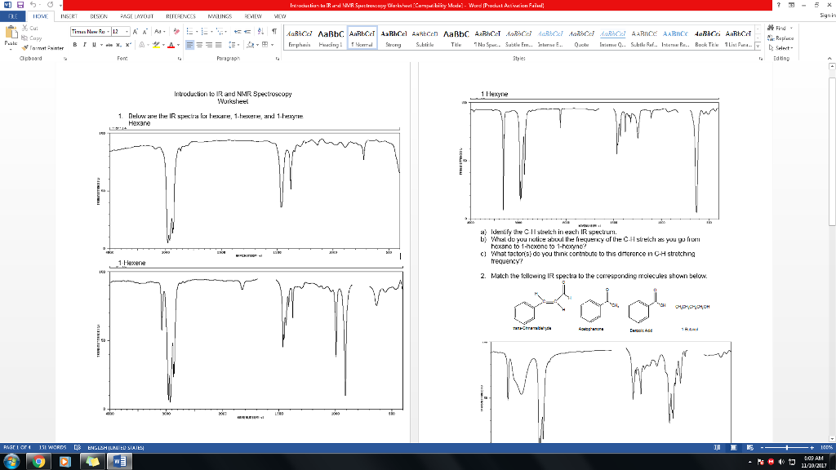
Task: Toggle underline formatting
Action: click(x=95, y=45)
